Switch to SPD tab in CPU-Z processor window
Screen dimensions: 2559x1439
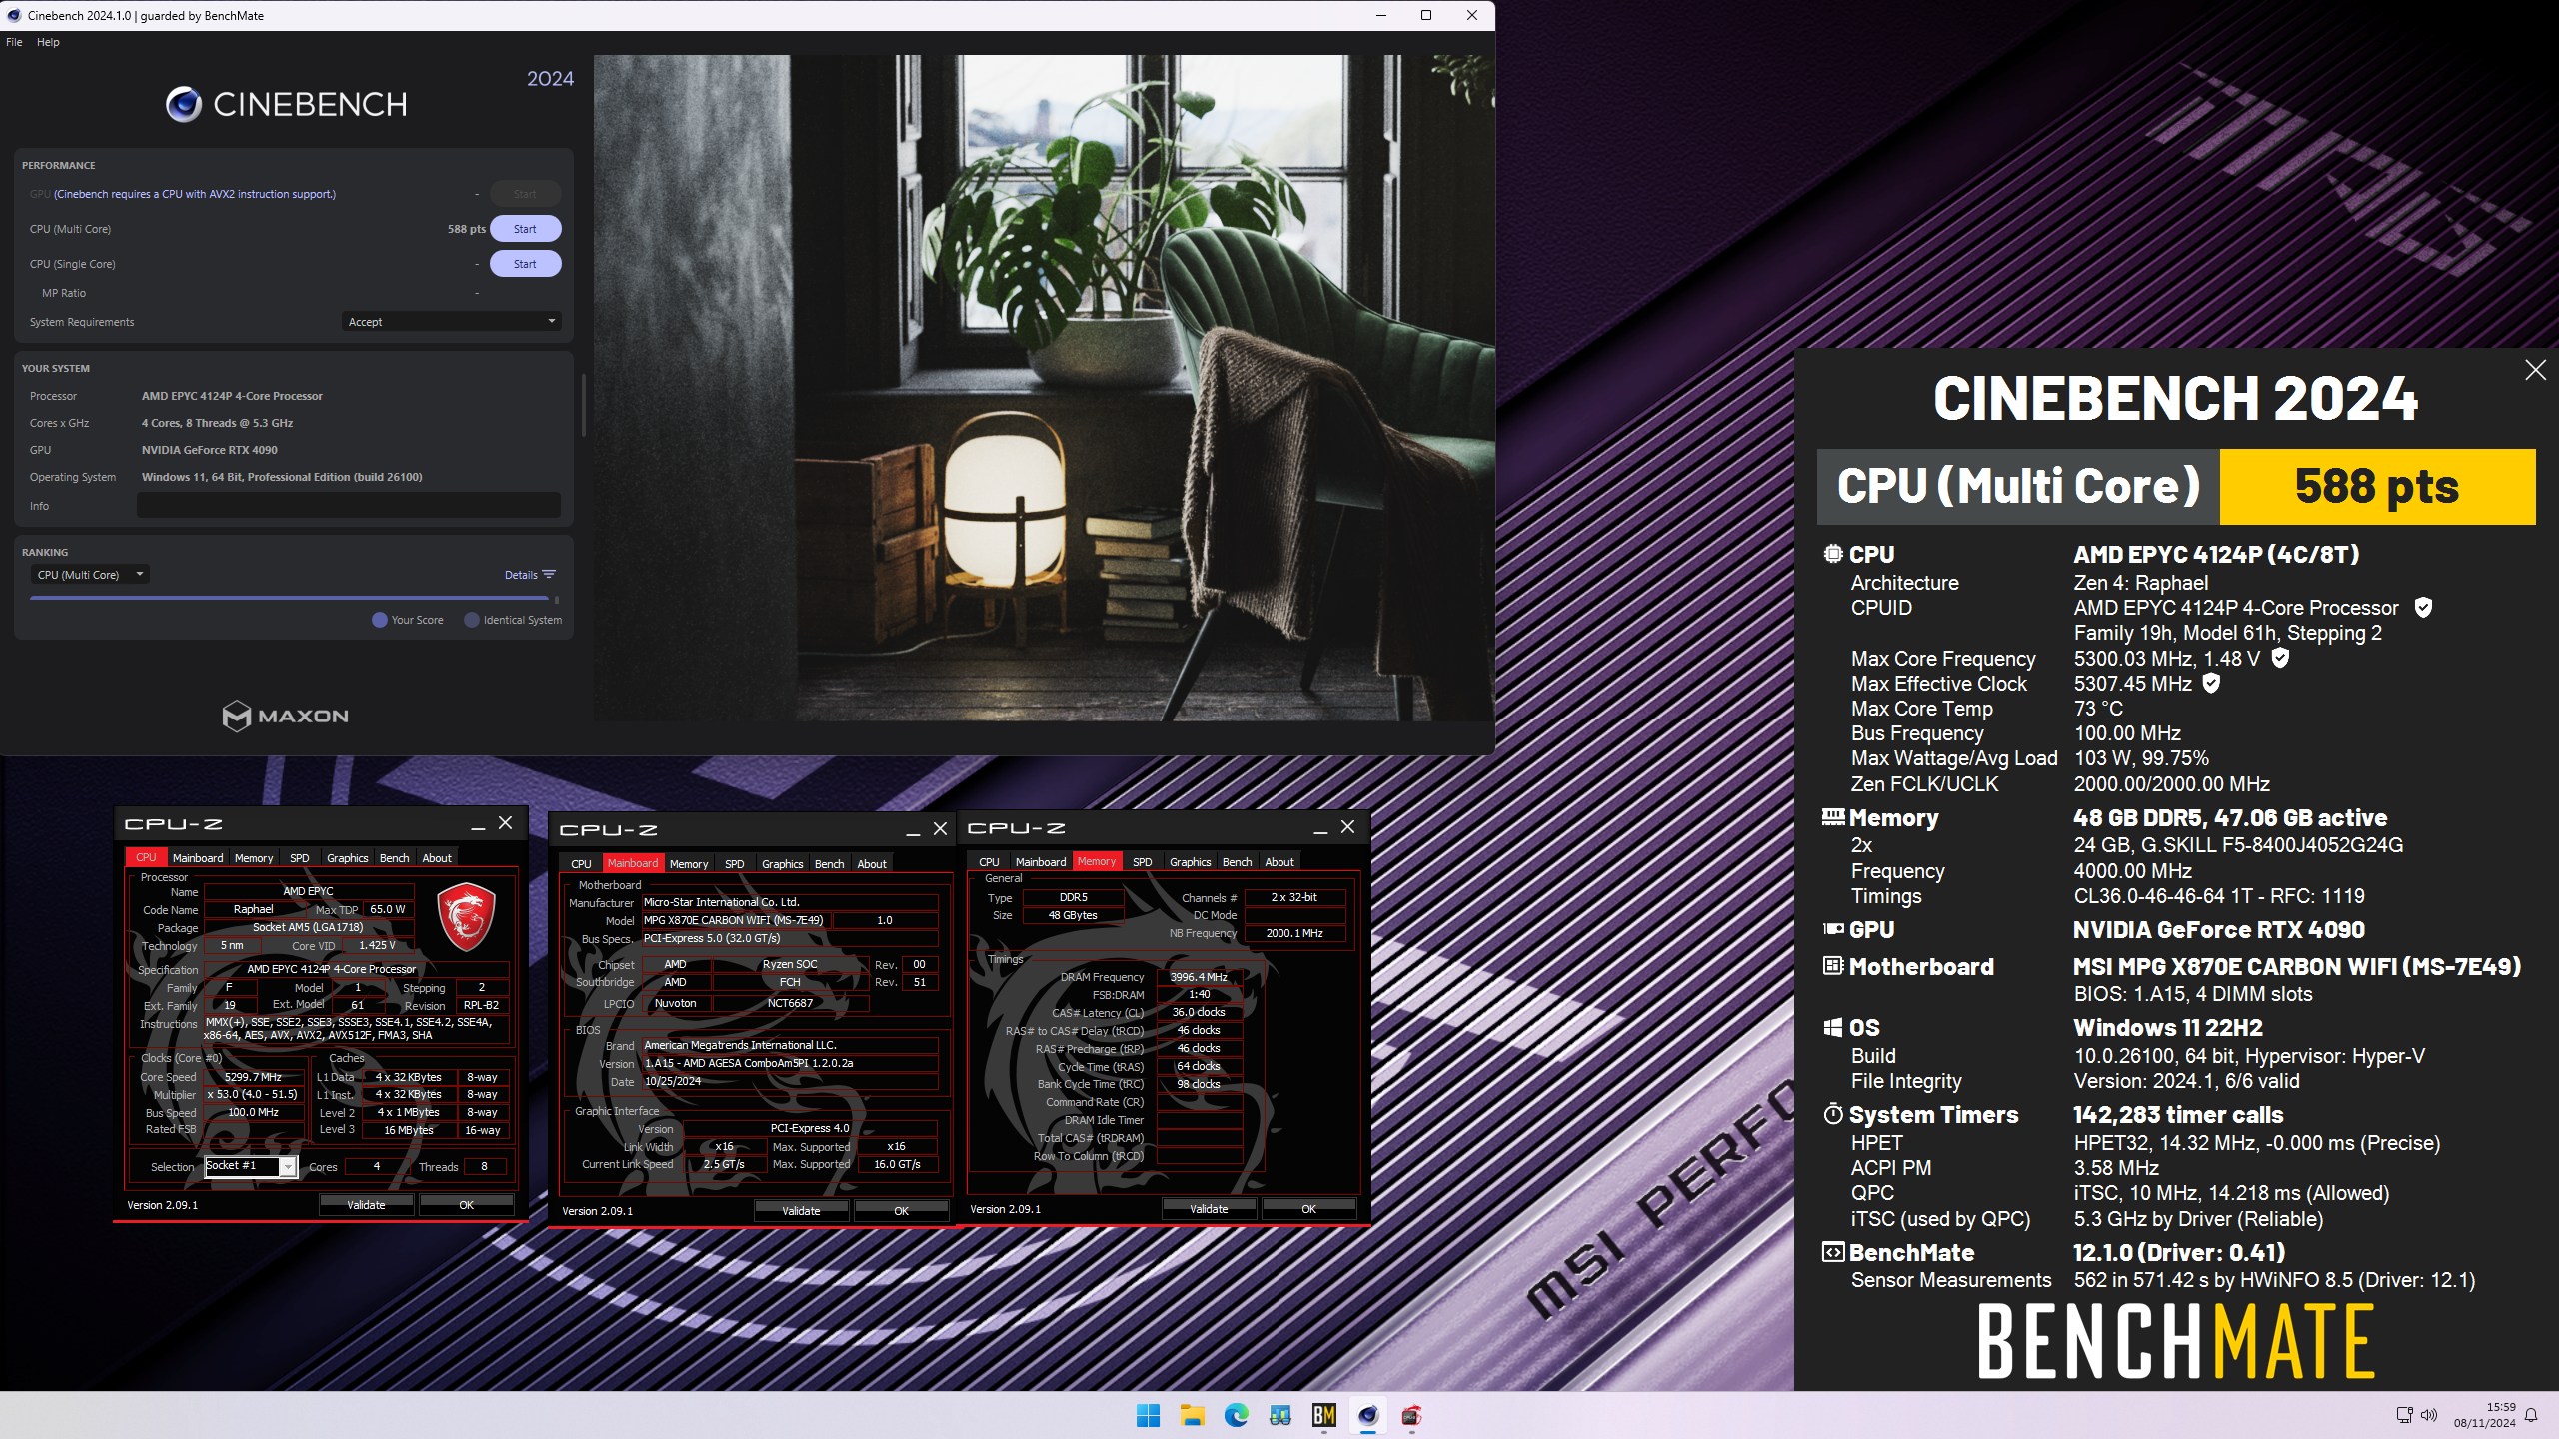[299, 858]
